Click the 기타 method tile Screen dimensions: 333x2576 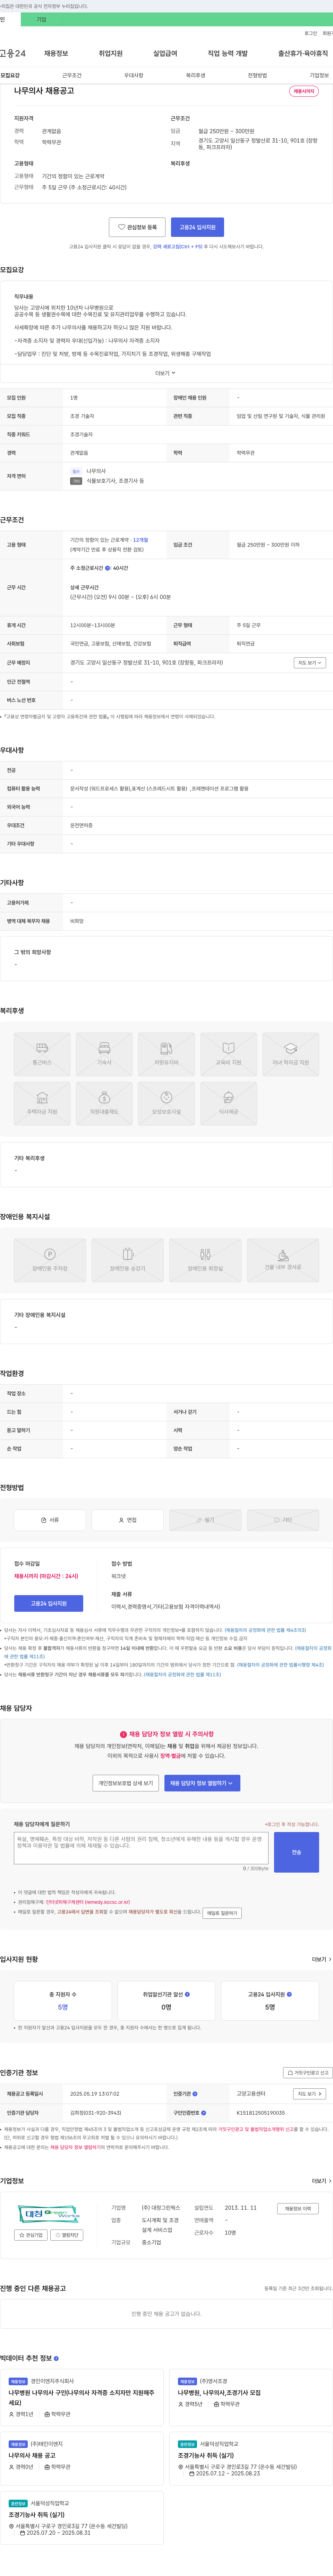pos(283,1519)
